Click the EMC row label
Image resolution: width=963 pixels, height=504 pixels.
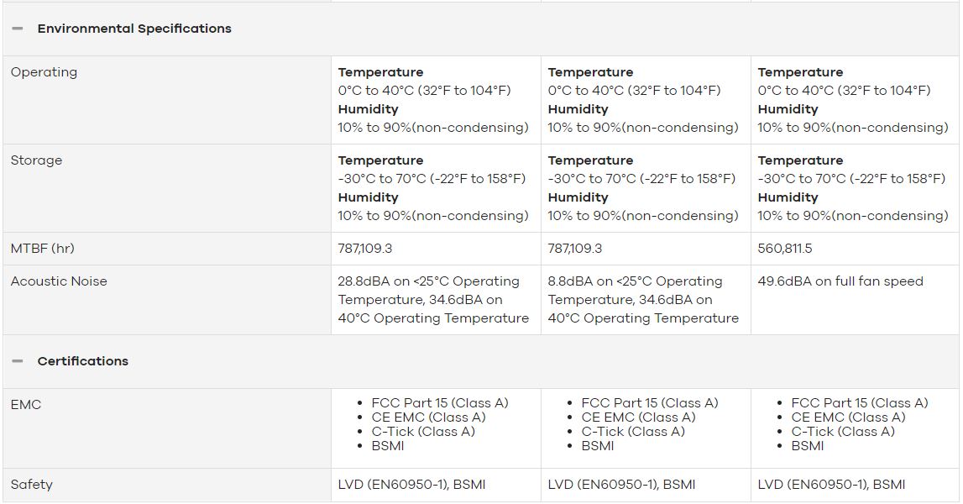click(x=26, y=404)
